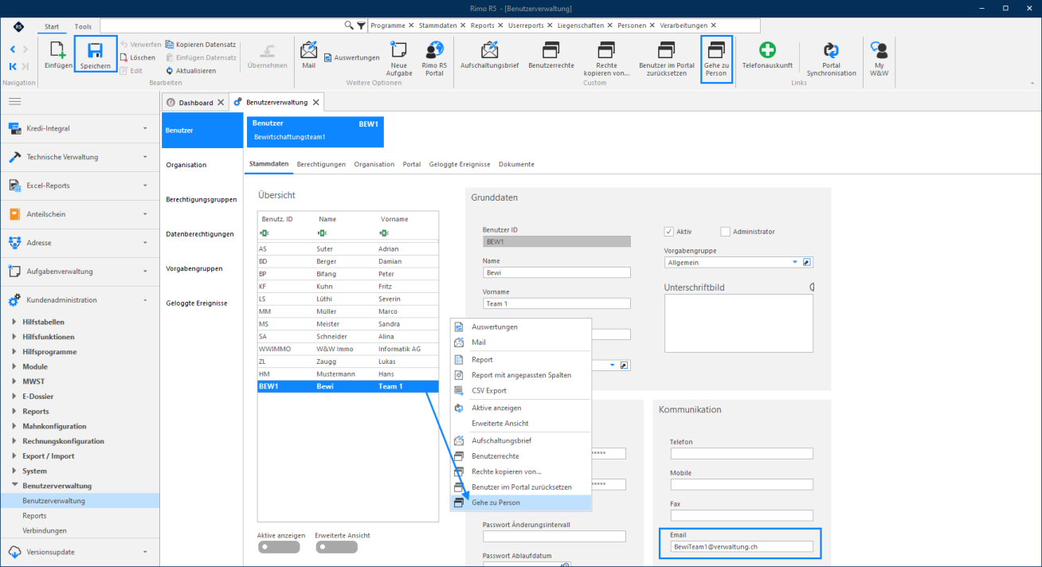Create a Neue Aufgabe

(399, 58)
